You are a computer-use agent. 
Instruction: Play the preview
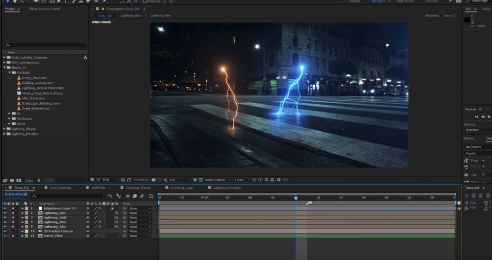[x=489, y=117]
